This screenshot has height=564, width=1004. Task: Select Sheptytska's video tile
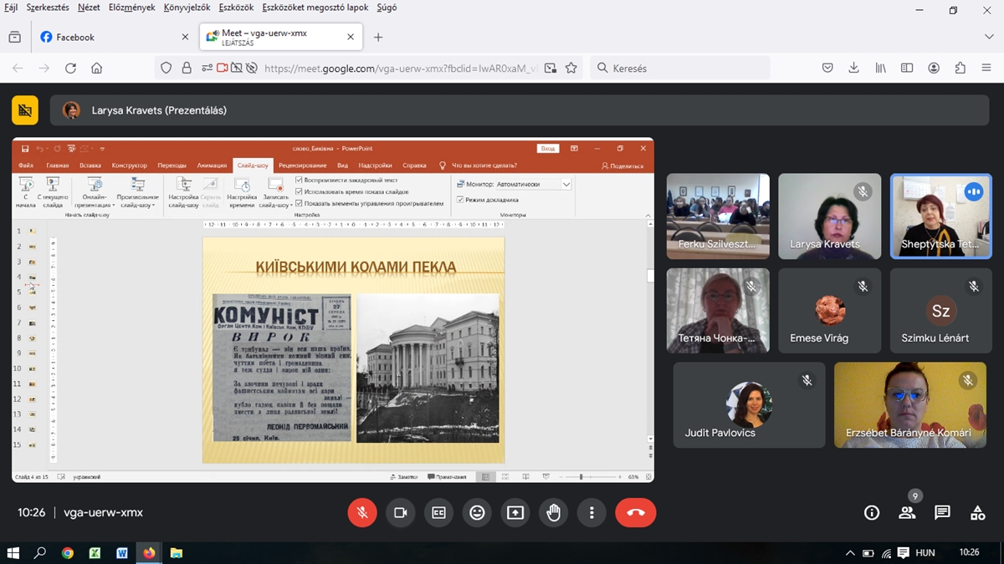(940, 216)
